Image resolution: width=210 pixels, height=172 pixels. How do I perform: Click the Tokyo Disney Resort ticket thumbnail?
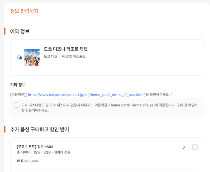coord(32,57)
